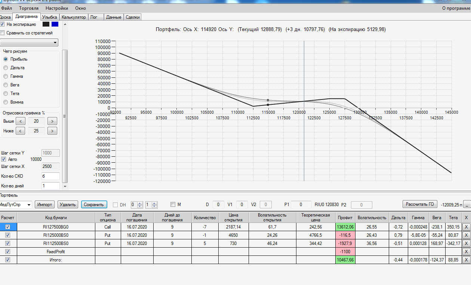
Task: Uncheck Расчет for RI127500BG0 row
Action: click(7, 227)
